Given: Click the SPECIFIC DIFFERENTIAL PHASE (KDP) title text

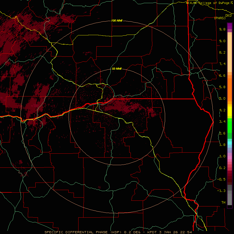Looking at the screenshot, I should pos(84,232).
